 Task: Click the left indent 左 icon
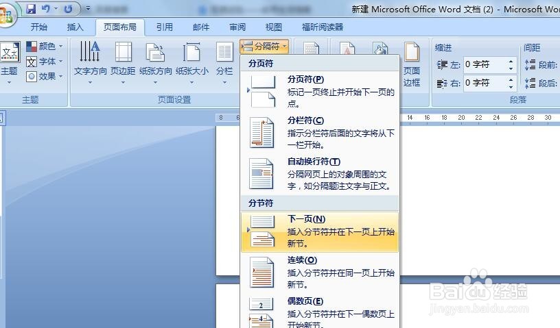point(442,64)
